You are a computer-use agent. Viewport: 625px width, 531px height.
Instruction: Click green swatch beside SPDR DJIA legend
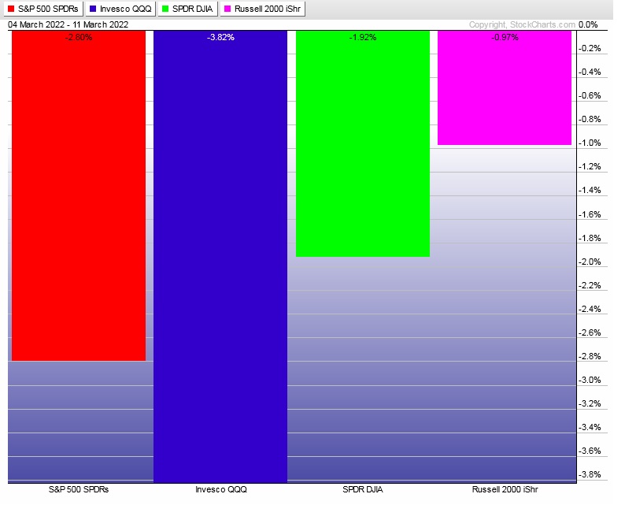tap(165, 9)
